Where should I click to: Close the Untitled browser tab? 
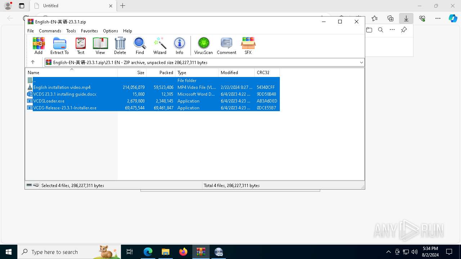click(x=111, y=6)
